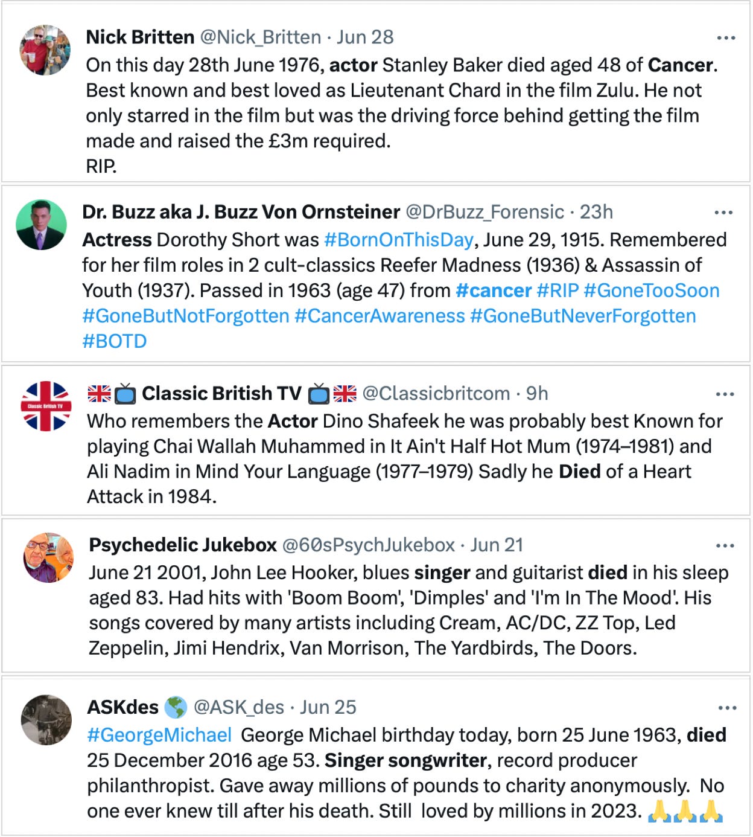
Task: Open the #cancer hashtag link
Action: [x=494, y=290]
